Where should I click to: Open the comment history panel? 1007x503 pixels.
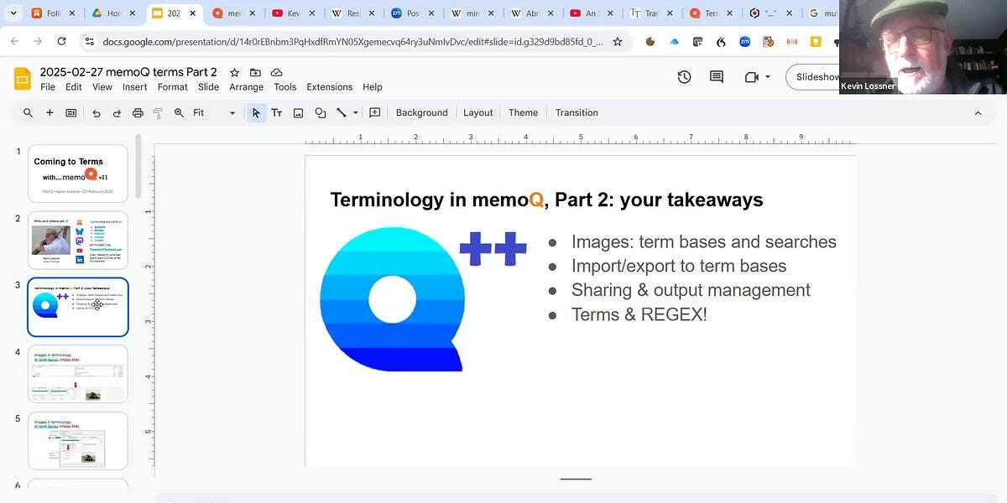717,77
